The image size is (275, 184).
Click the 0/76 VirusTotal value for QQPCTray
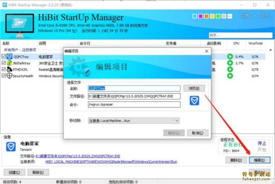point(255,57)
